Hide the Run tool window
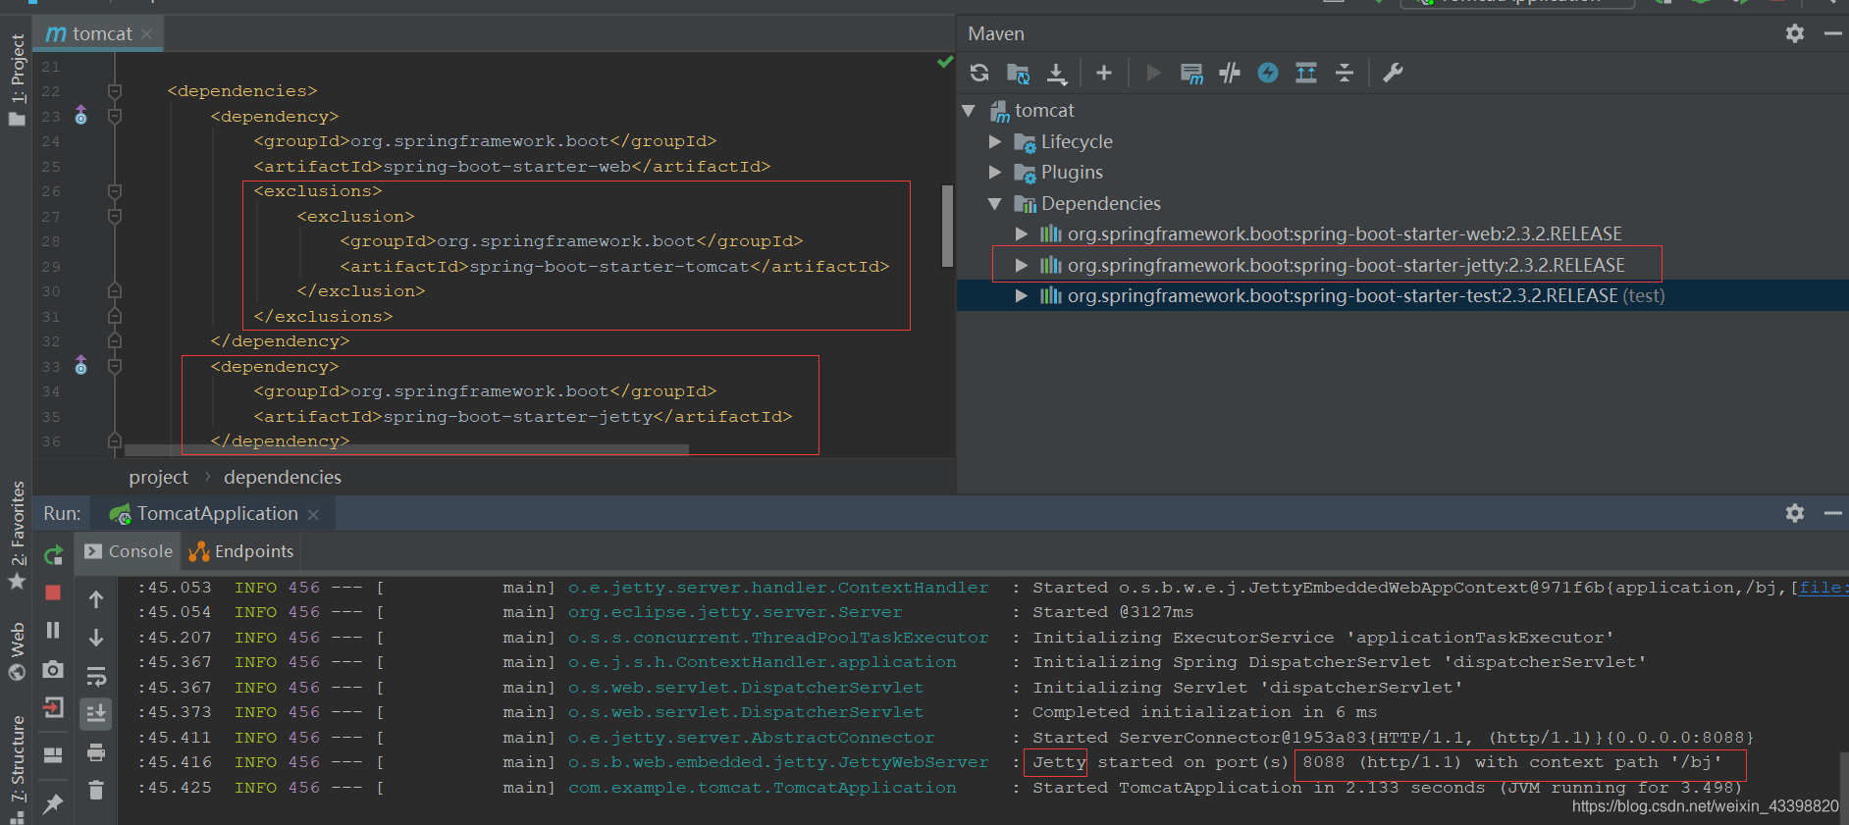Viewport: 1849px width, 825px height. (1832, 513)
